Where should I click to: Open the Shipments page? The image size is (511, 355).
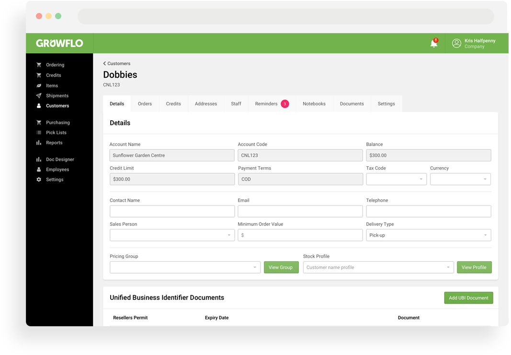click(x=56, y=95)
